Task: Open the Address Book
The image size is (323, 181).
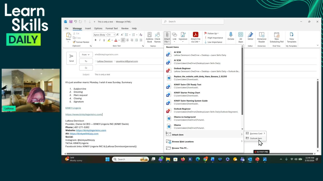Action: coord(150,37)
